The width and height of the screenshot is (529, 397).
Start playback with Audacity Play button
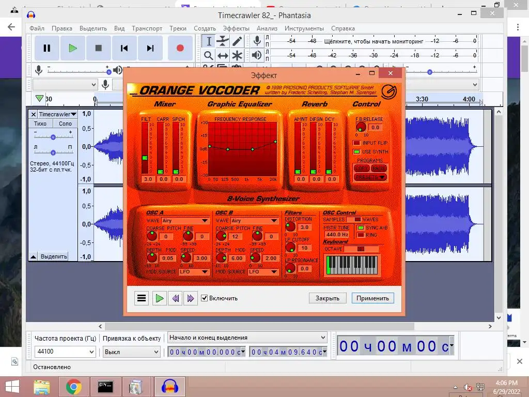tap(72, 48)
